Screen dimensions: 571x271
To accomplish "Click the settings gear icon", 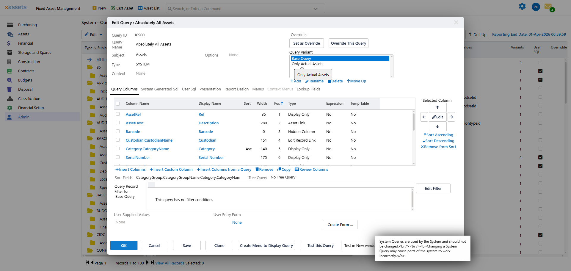I will coord(522,6).
